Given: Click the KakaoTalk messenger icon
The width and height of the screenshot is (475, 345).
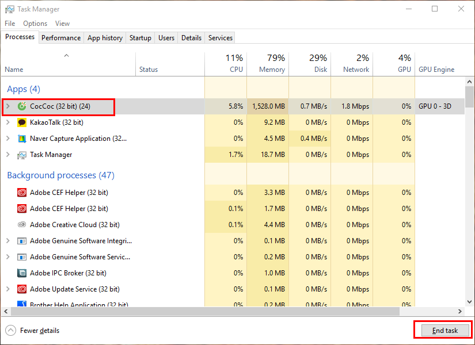Looking at the screenshot, I should tap(22, 122).
